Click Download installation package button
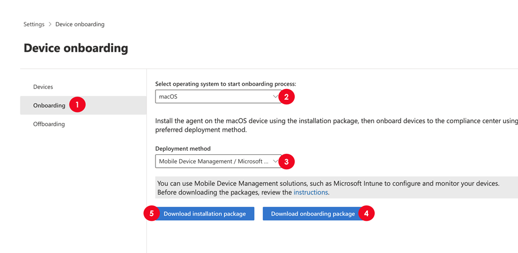Screen dimensions: 518x253 pyautogui.click(x=204, y=214)
